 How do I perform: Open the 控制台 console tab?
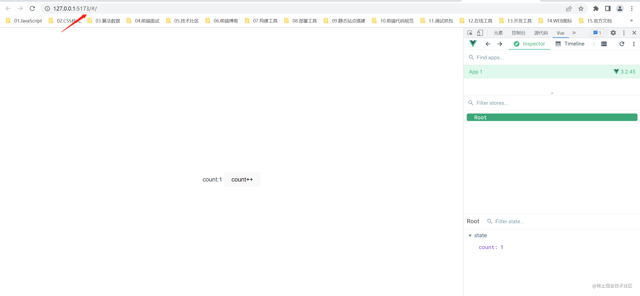(518, 33)
